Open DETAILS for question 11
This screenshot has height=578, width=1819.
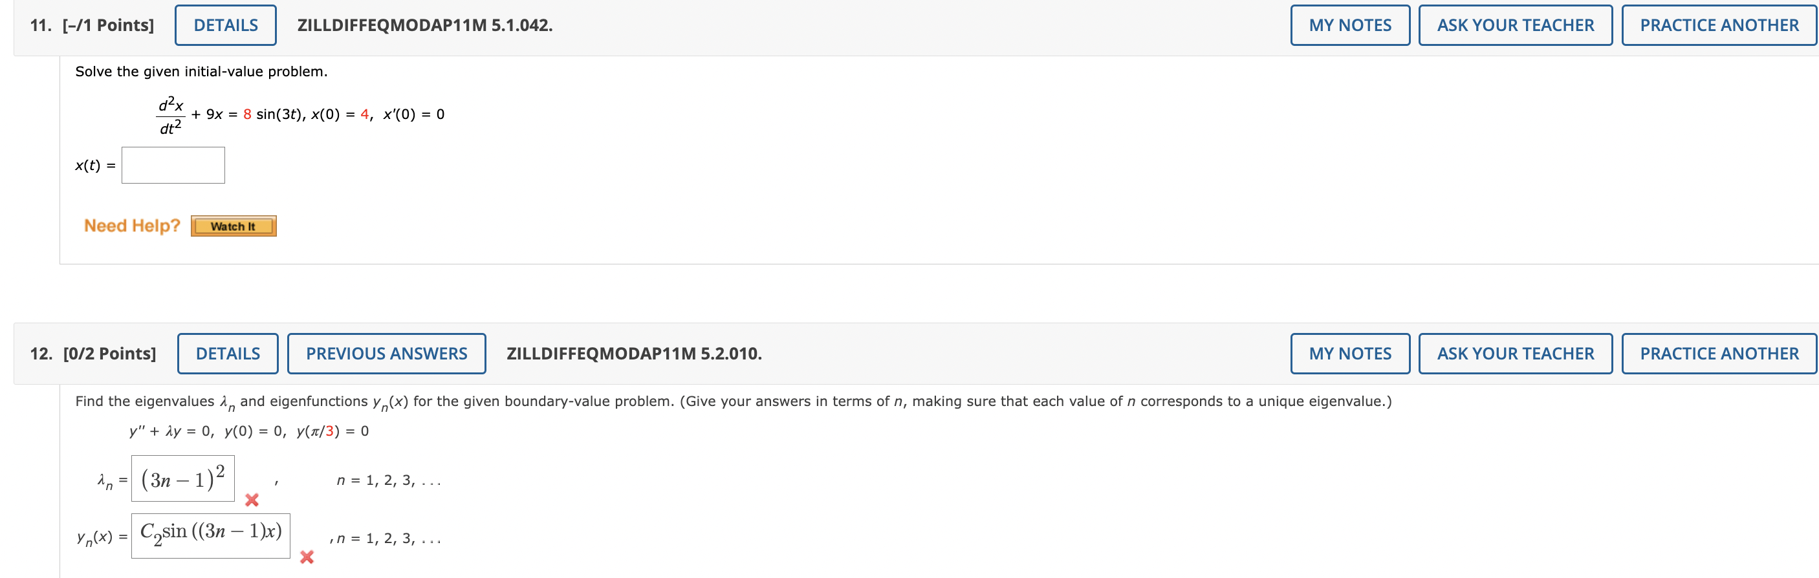pyautogui.click(x=225, y=25)
